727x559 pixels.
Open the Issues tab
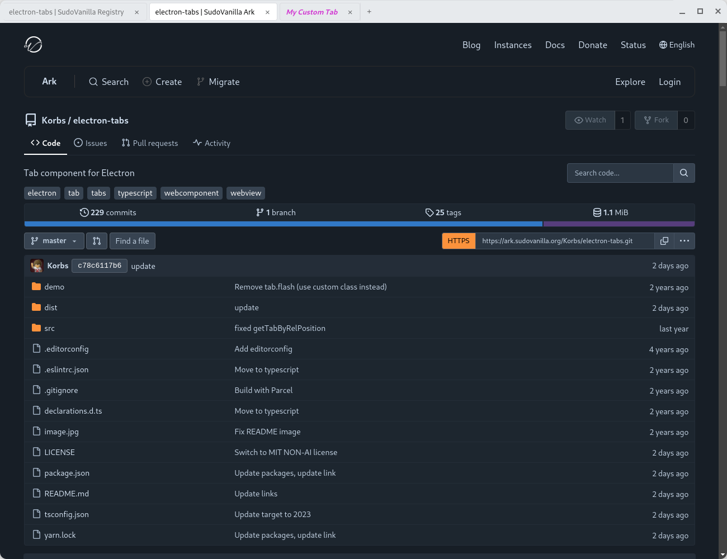tap(91, 143)
